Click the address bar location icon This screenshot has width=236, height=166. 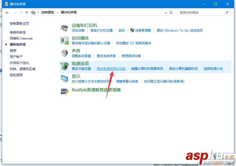[x=33, y=12]
